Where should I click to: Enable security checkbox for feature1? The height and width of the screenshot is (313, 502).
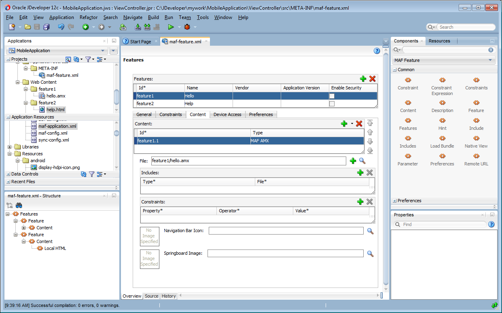332,96
